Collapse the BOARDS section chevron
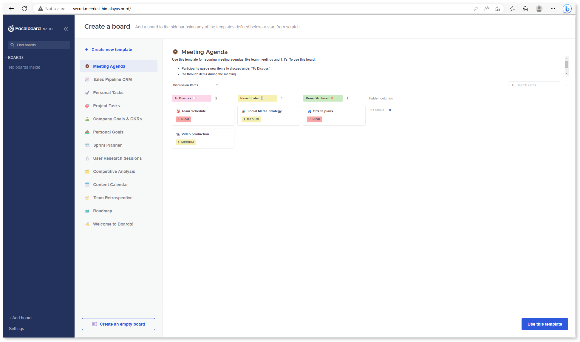This screenshot has height=342, width=580. coord(5,58)
